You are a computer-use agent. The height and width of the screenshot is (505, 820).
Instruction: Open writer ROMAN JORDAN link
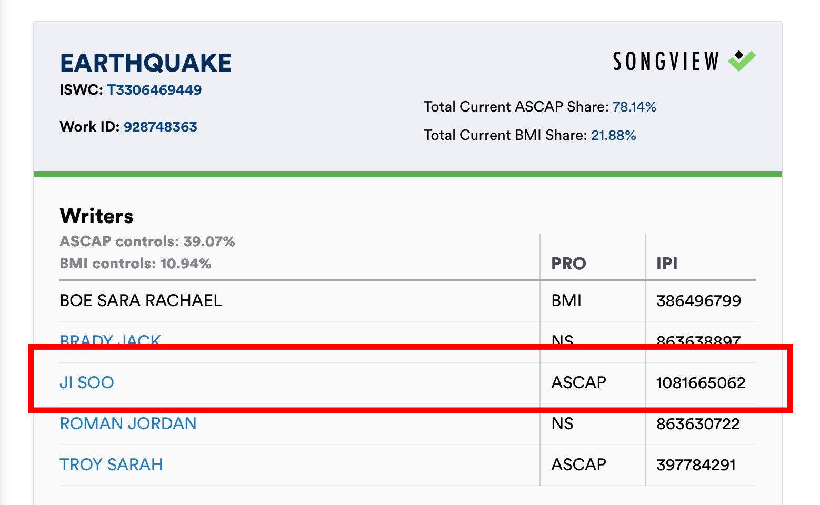point(128,423)
